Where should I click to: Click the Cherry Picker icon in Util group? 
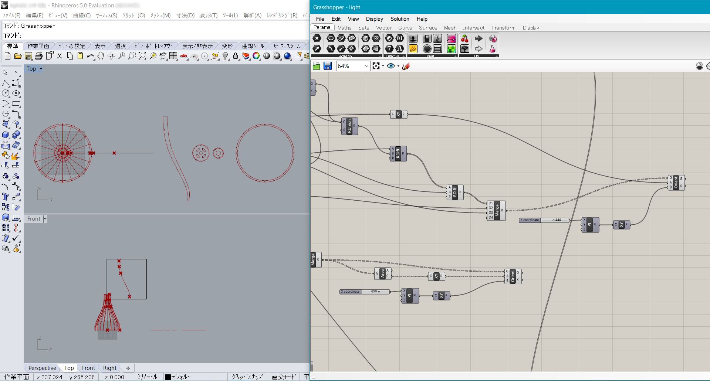(465, 38)
